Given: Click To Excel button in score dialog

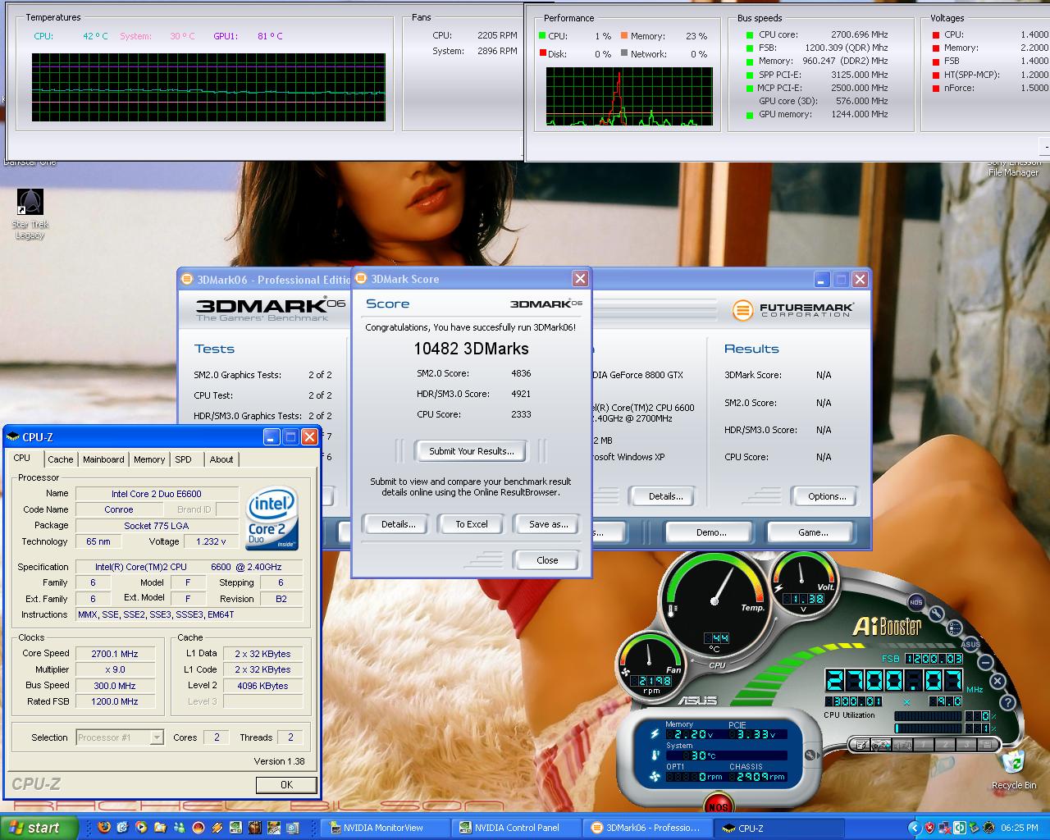Looking at the screenshot, I should (471, 524).
